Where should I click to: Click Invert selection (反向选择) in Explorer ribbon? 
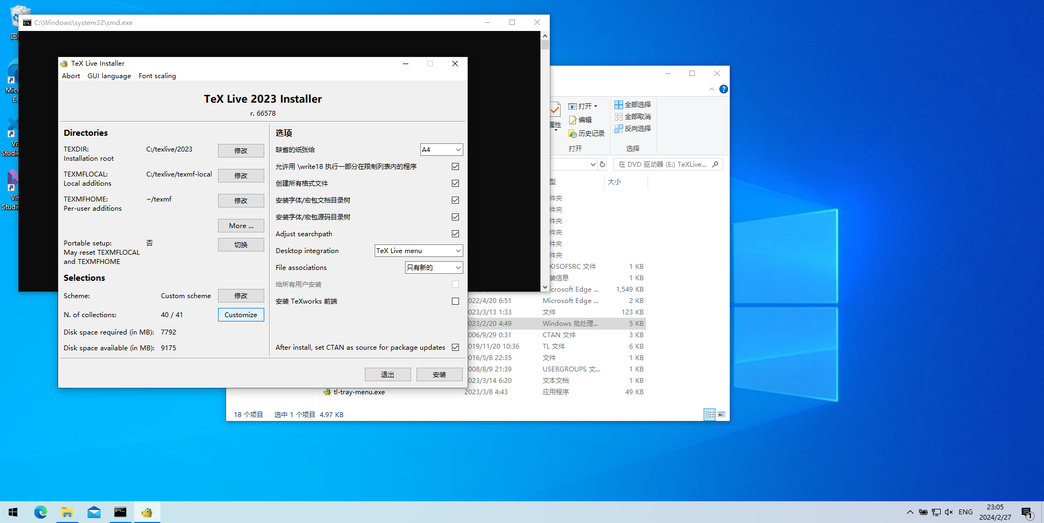pos(632,129)
